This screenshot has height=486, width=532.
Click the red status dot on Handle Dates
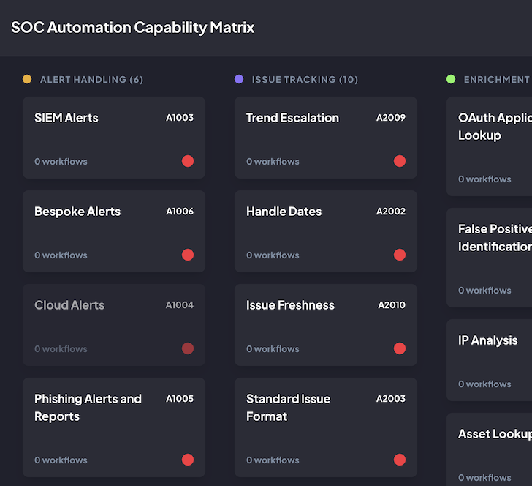[x=400, y=255]
